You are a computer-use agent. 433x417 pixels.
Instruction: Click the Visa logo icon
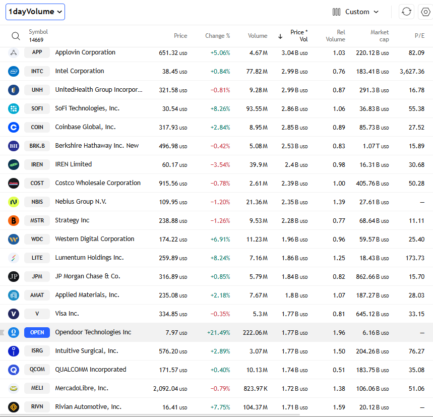(14, 314)
